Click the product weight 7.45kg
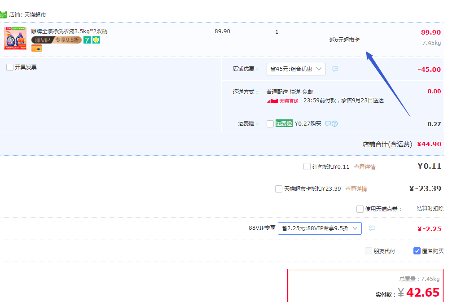 432,43
